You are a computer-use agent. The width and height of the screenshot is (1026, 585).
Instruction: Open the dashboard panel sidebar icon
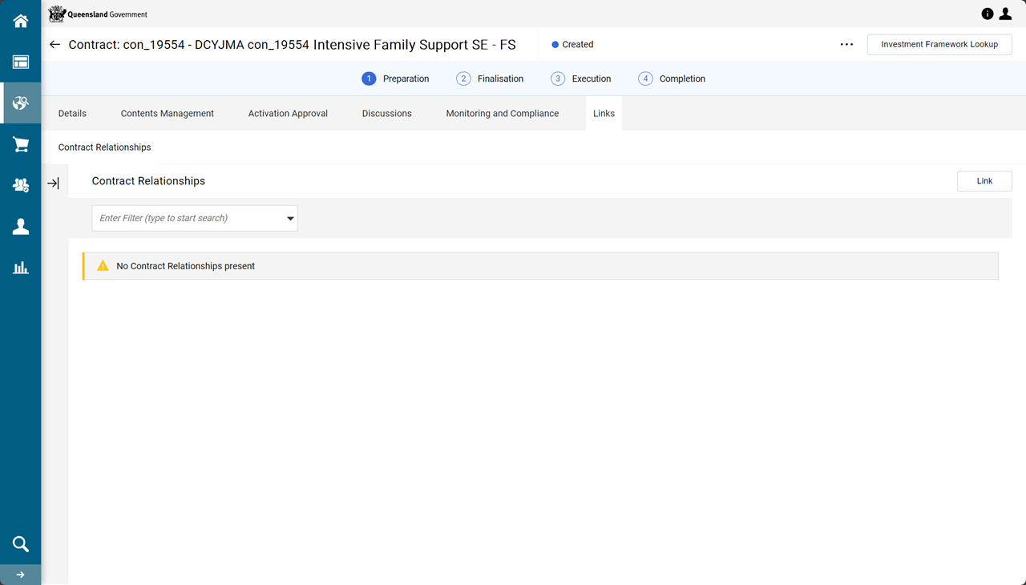coord(21,62)
